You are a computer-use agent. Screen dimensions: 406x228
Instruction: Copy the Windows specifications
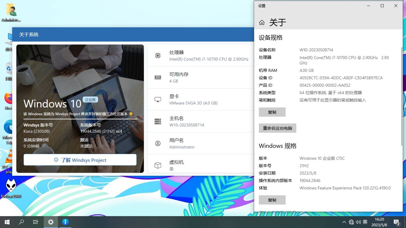click(272, 200)
